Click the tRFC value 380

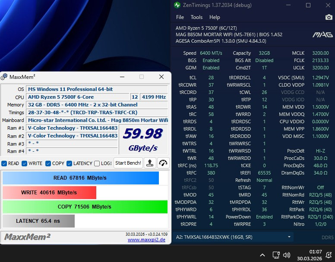tap(211, 173)
